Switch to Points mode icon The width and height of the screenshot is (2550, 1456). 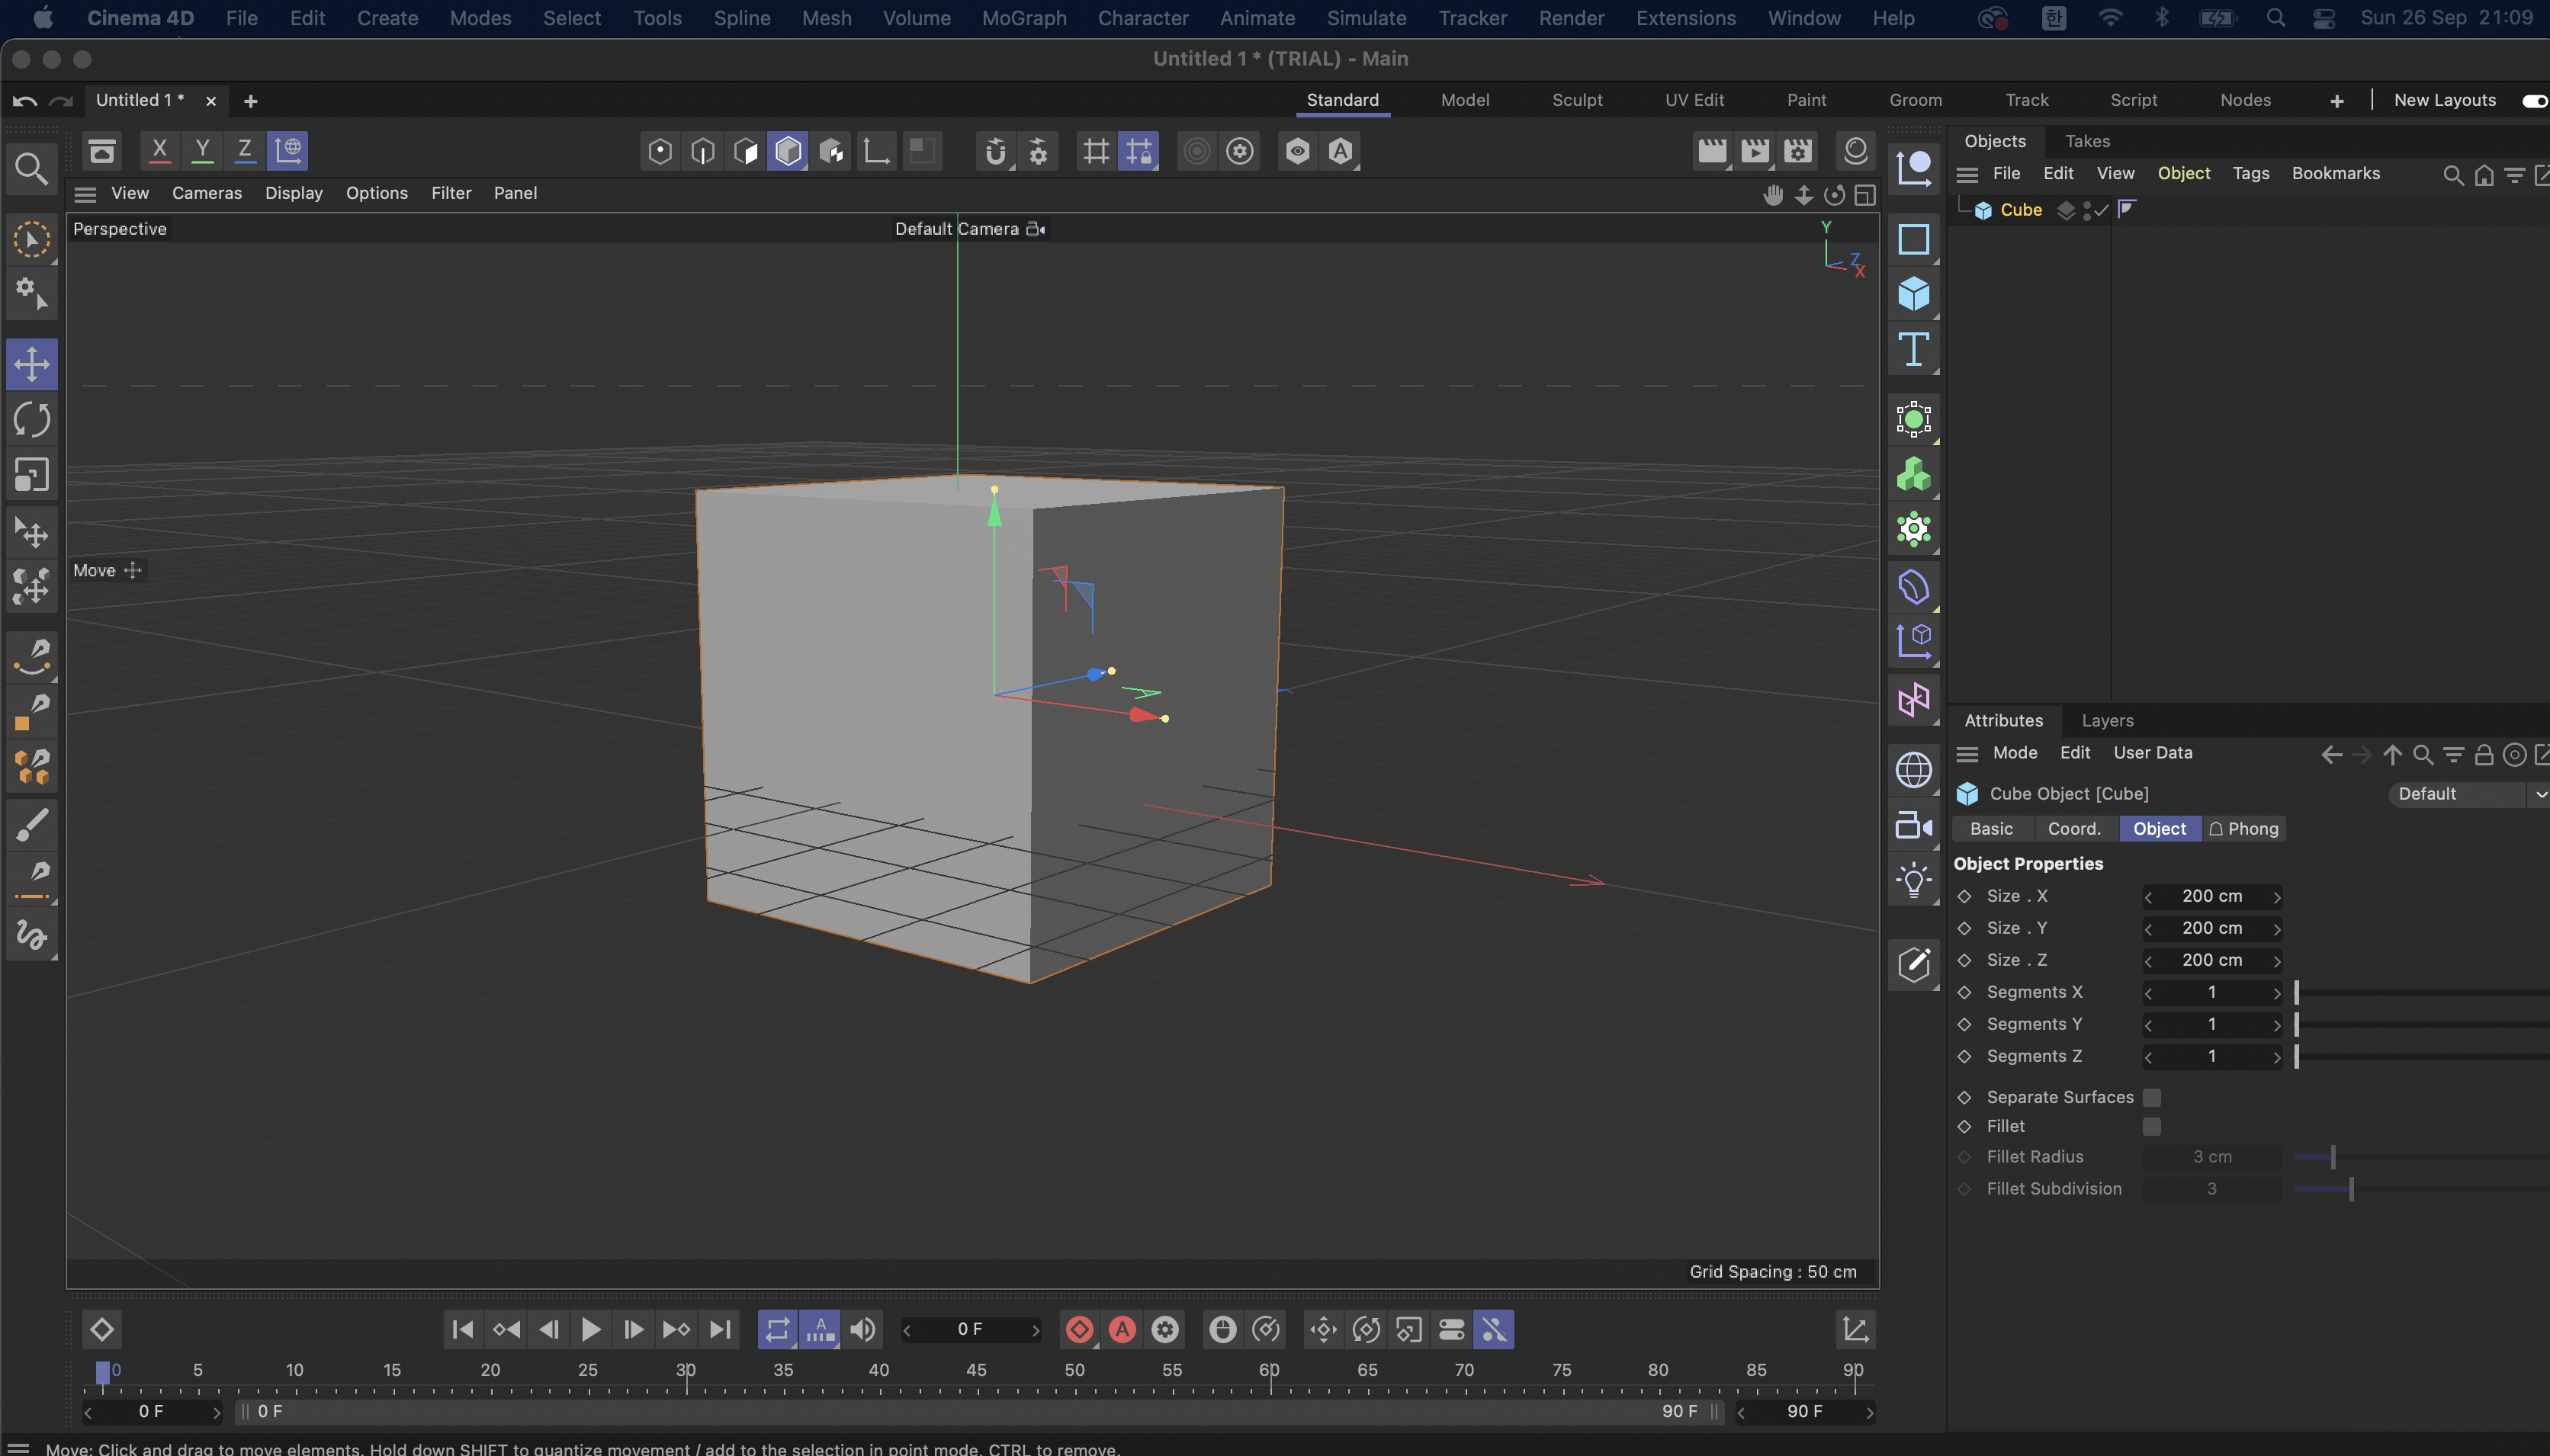point(660,151)
